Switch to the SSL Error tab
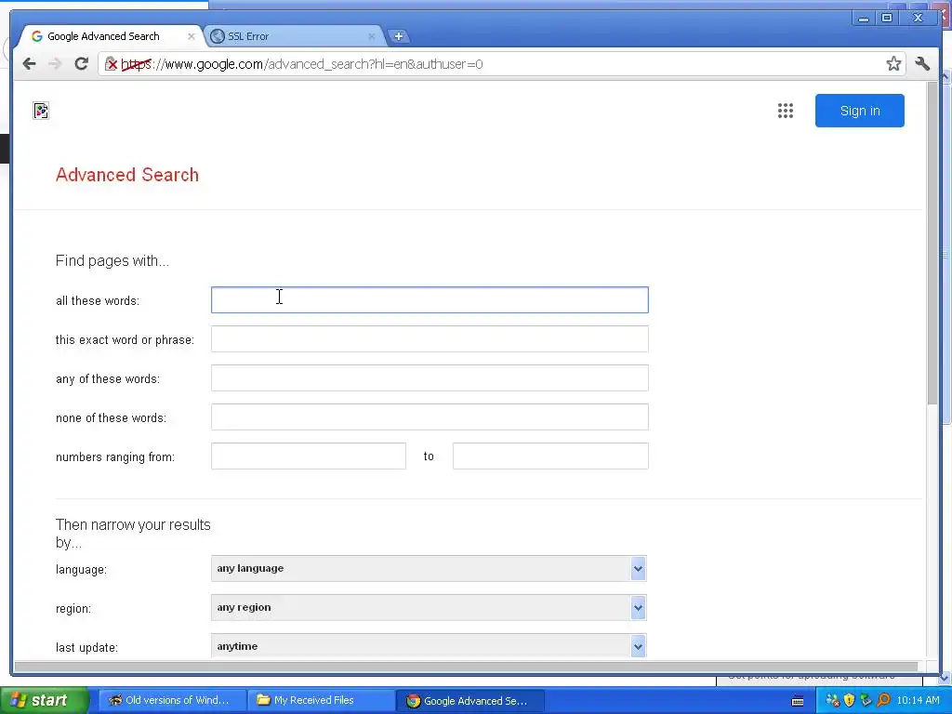The width and height of the screenshot is (952, 714). (293, 36)
